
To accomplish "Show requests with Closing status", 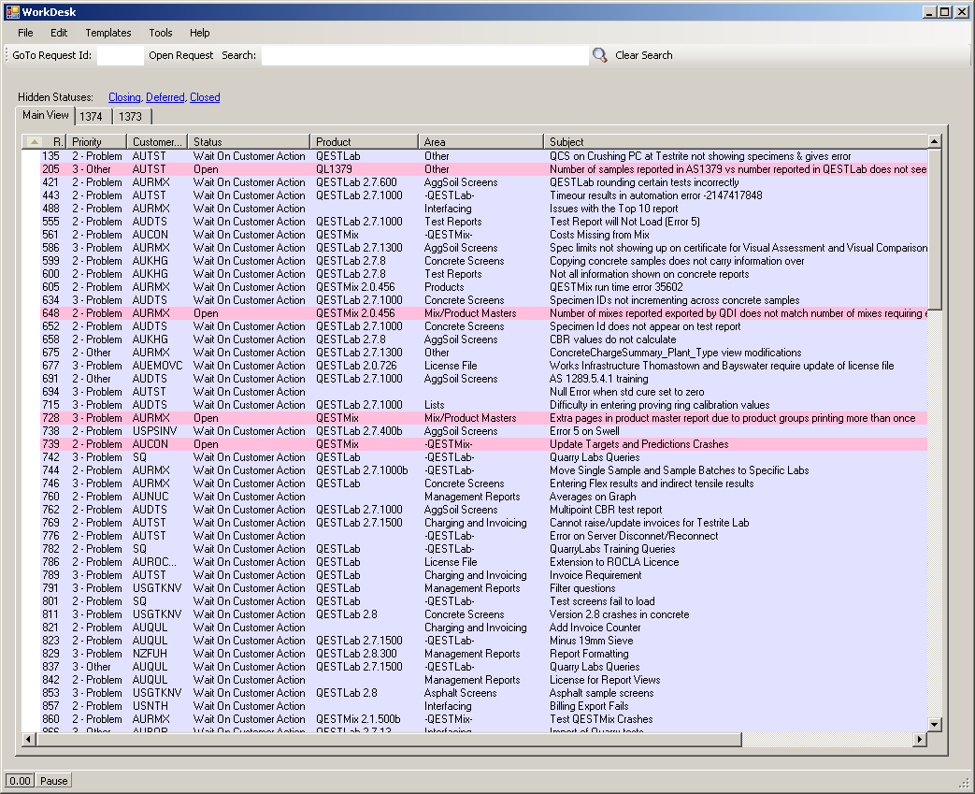I will (x=123, y=97).
